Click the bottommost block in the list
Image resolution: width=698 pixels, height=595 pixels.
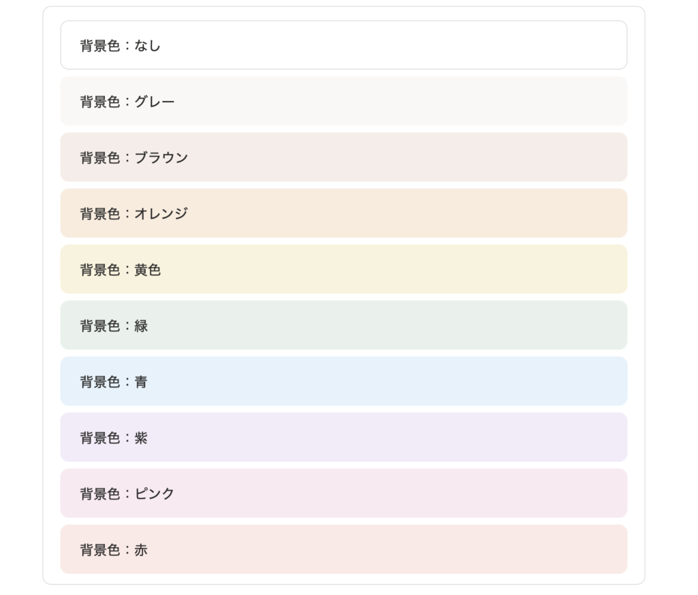(x=344, y=549)
